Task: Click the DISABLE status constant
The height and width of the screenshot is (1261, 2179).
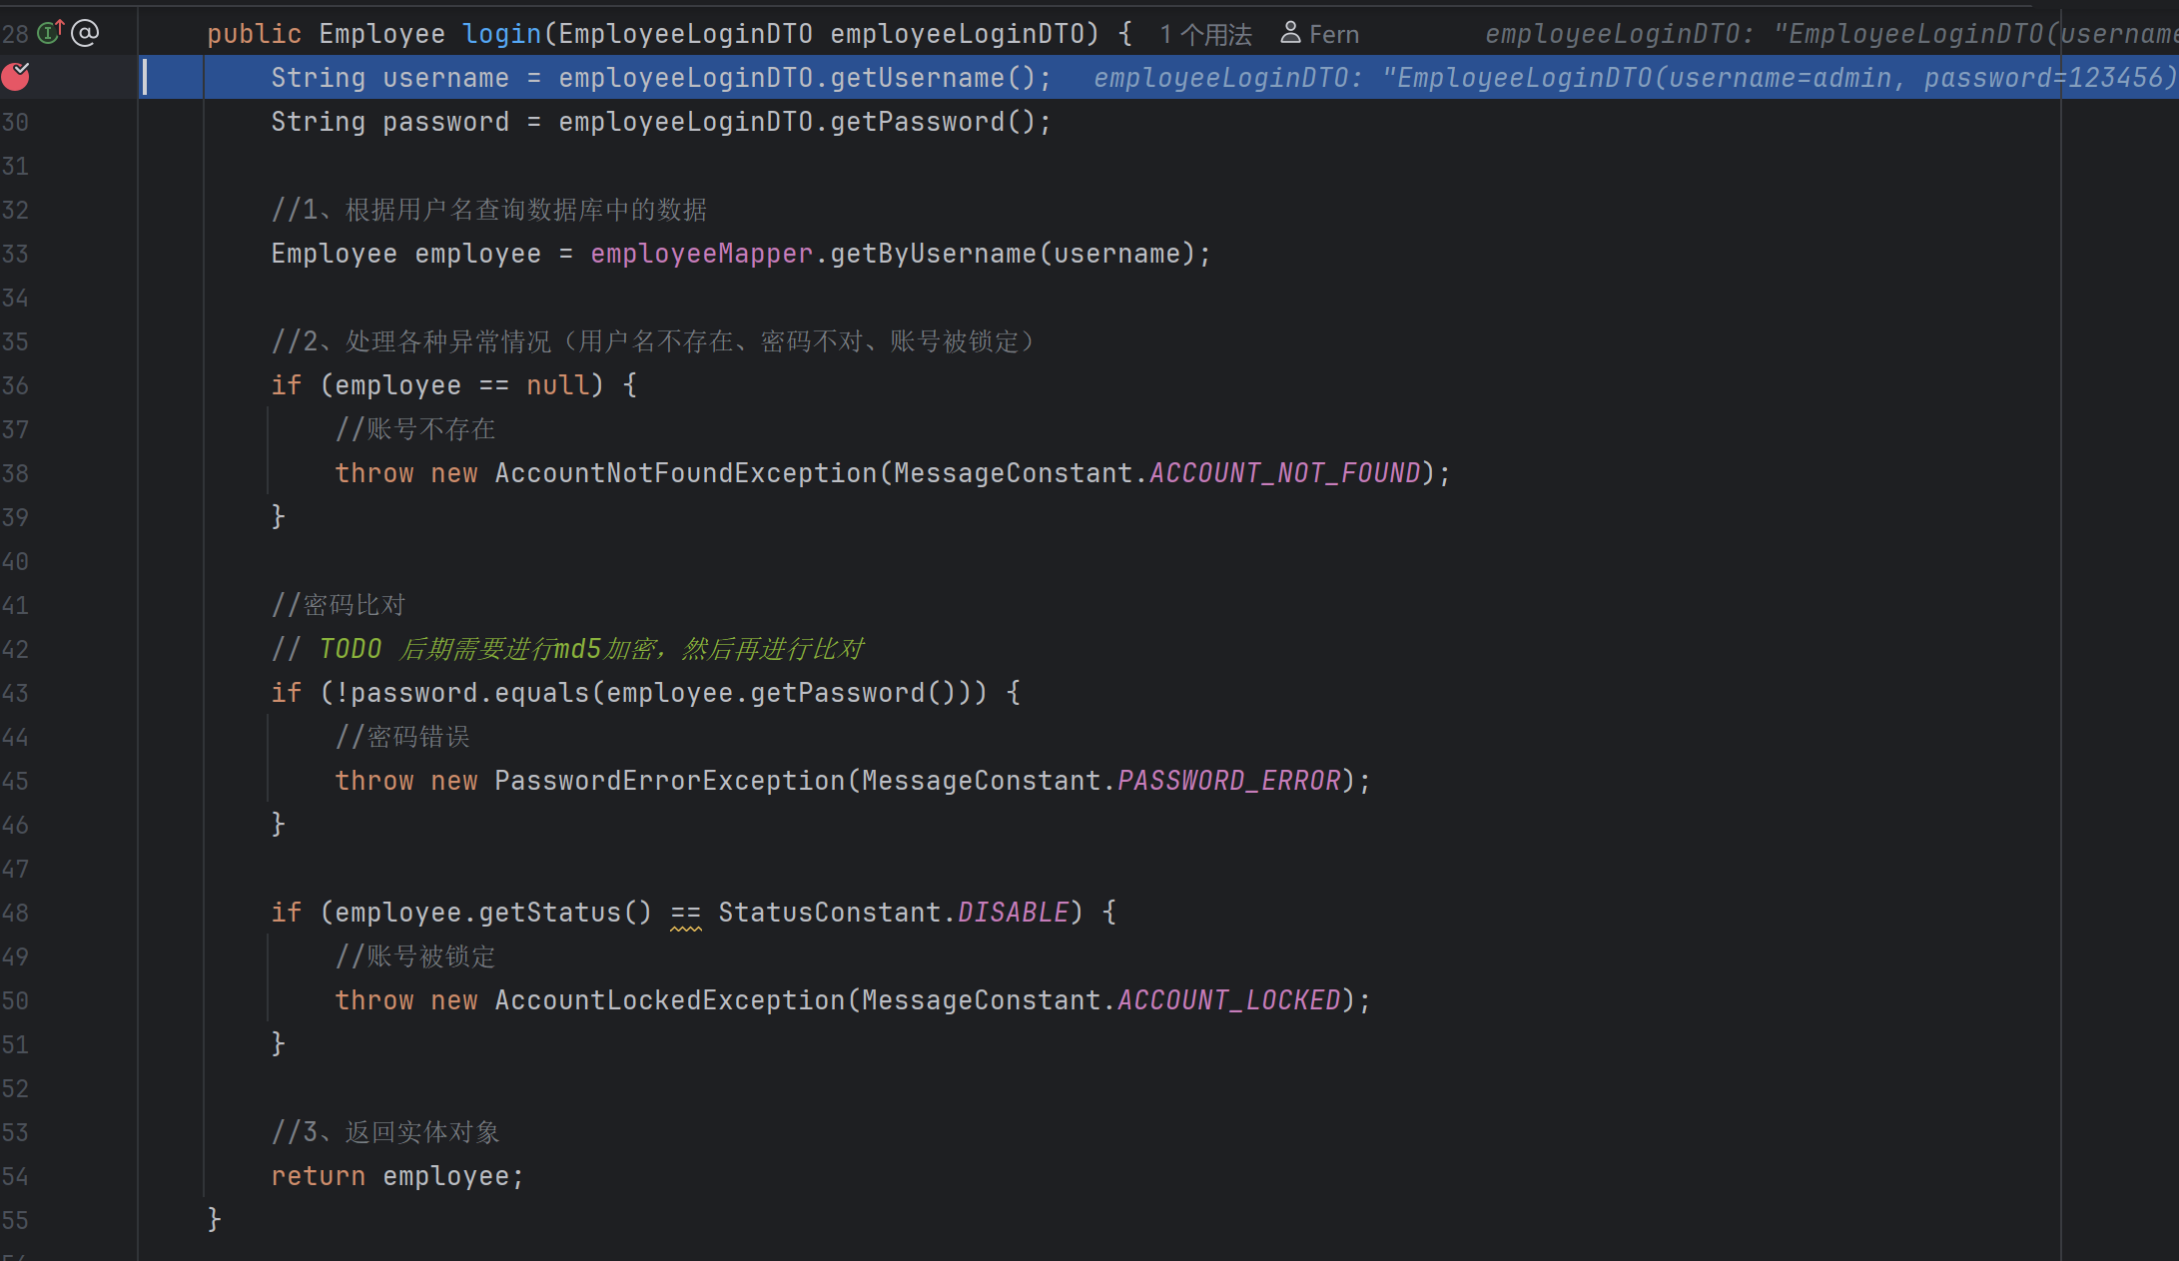Action: [1013, 913]
